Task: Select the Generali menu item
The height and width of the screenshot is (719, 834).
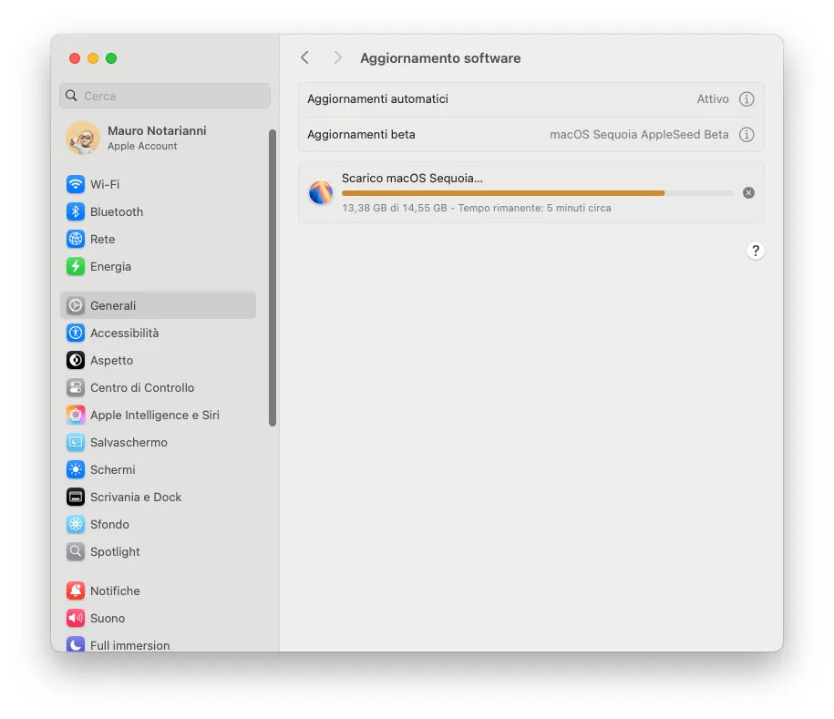Action: [x=109, y=305]
